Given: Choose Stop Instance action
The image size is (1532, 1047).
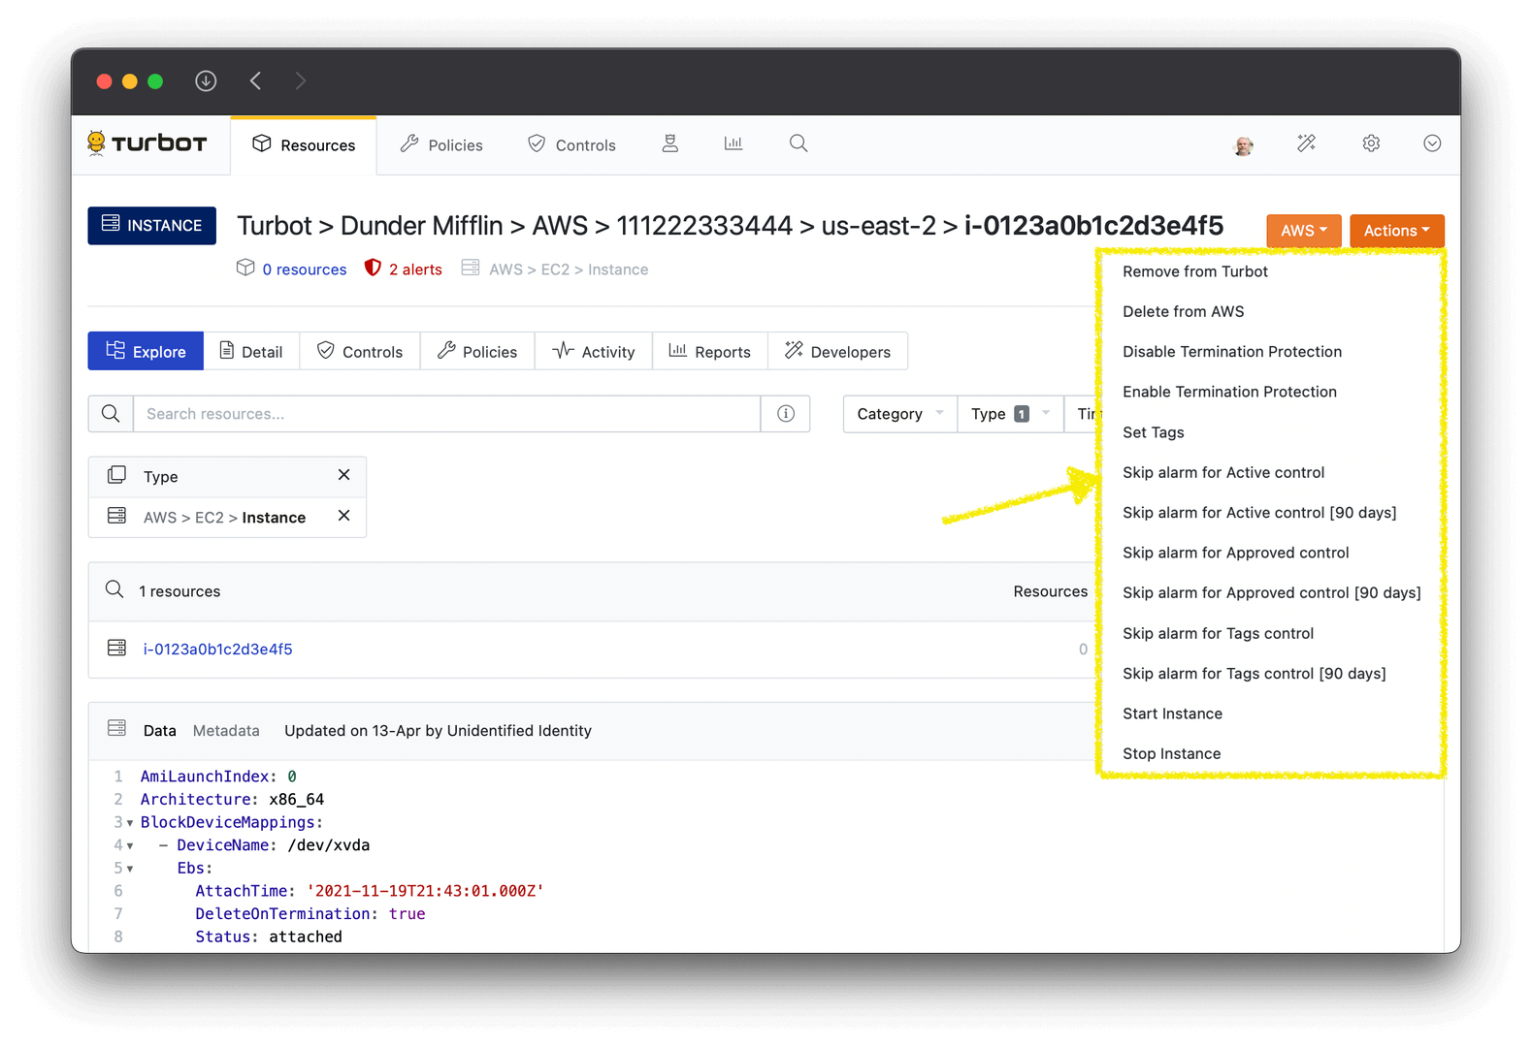Looking at the screenshot, I should [1171, 754].
